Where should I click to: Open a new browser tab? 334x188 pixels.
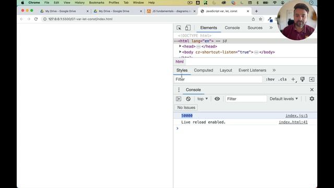pyautogui.click(x=256, y=11)
